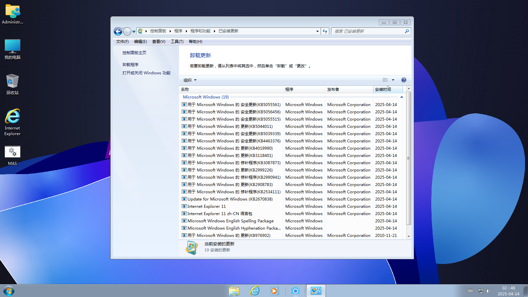Open the recent pages dropdown arrow
Image resolution: width=528 pixels, height=297 pixels.
134,32
